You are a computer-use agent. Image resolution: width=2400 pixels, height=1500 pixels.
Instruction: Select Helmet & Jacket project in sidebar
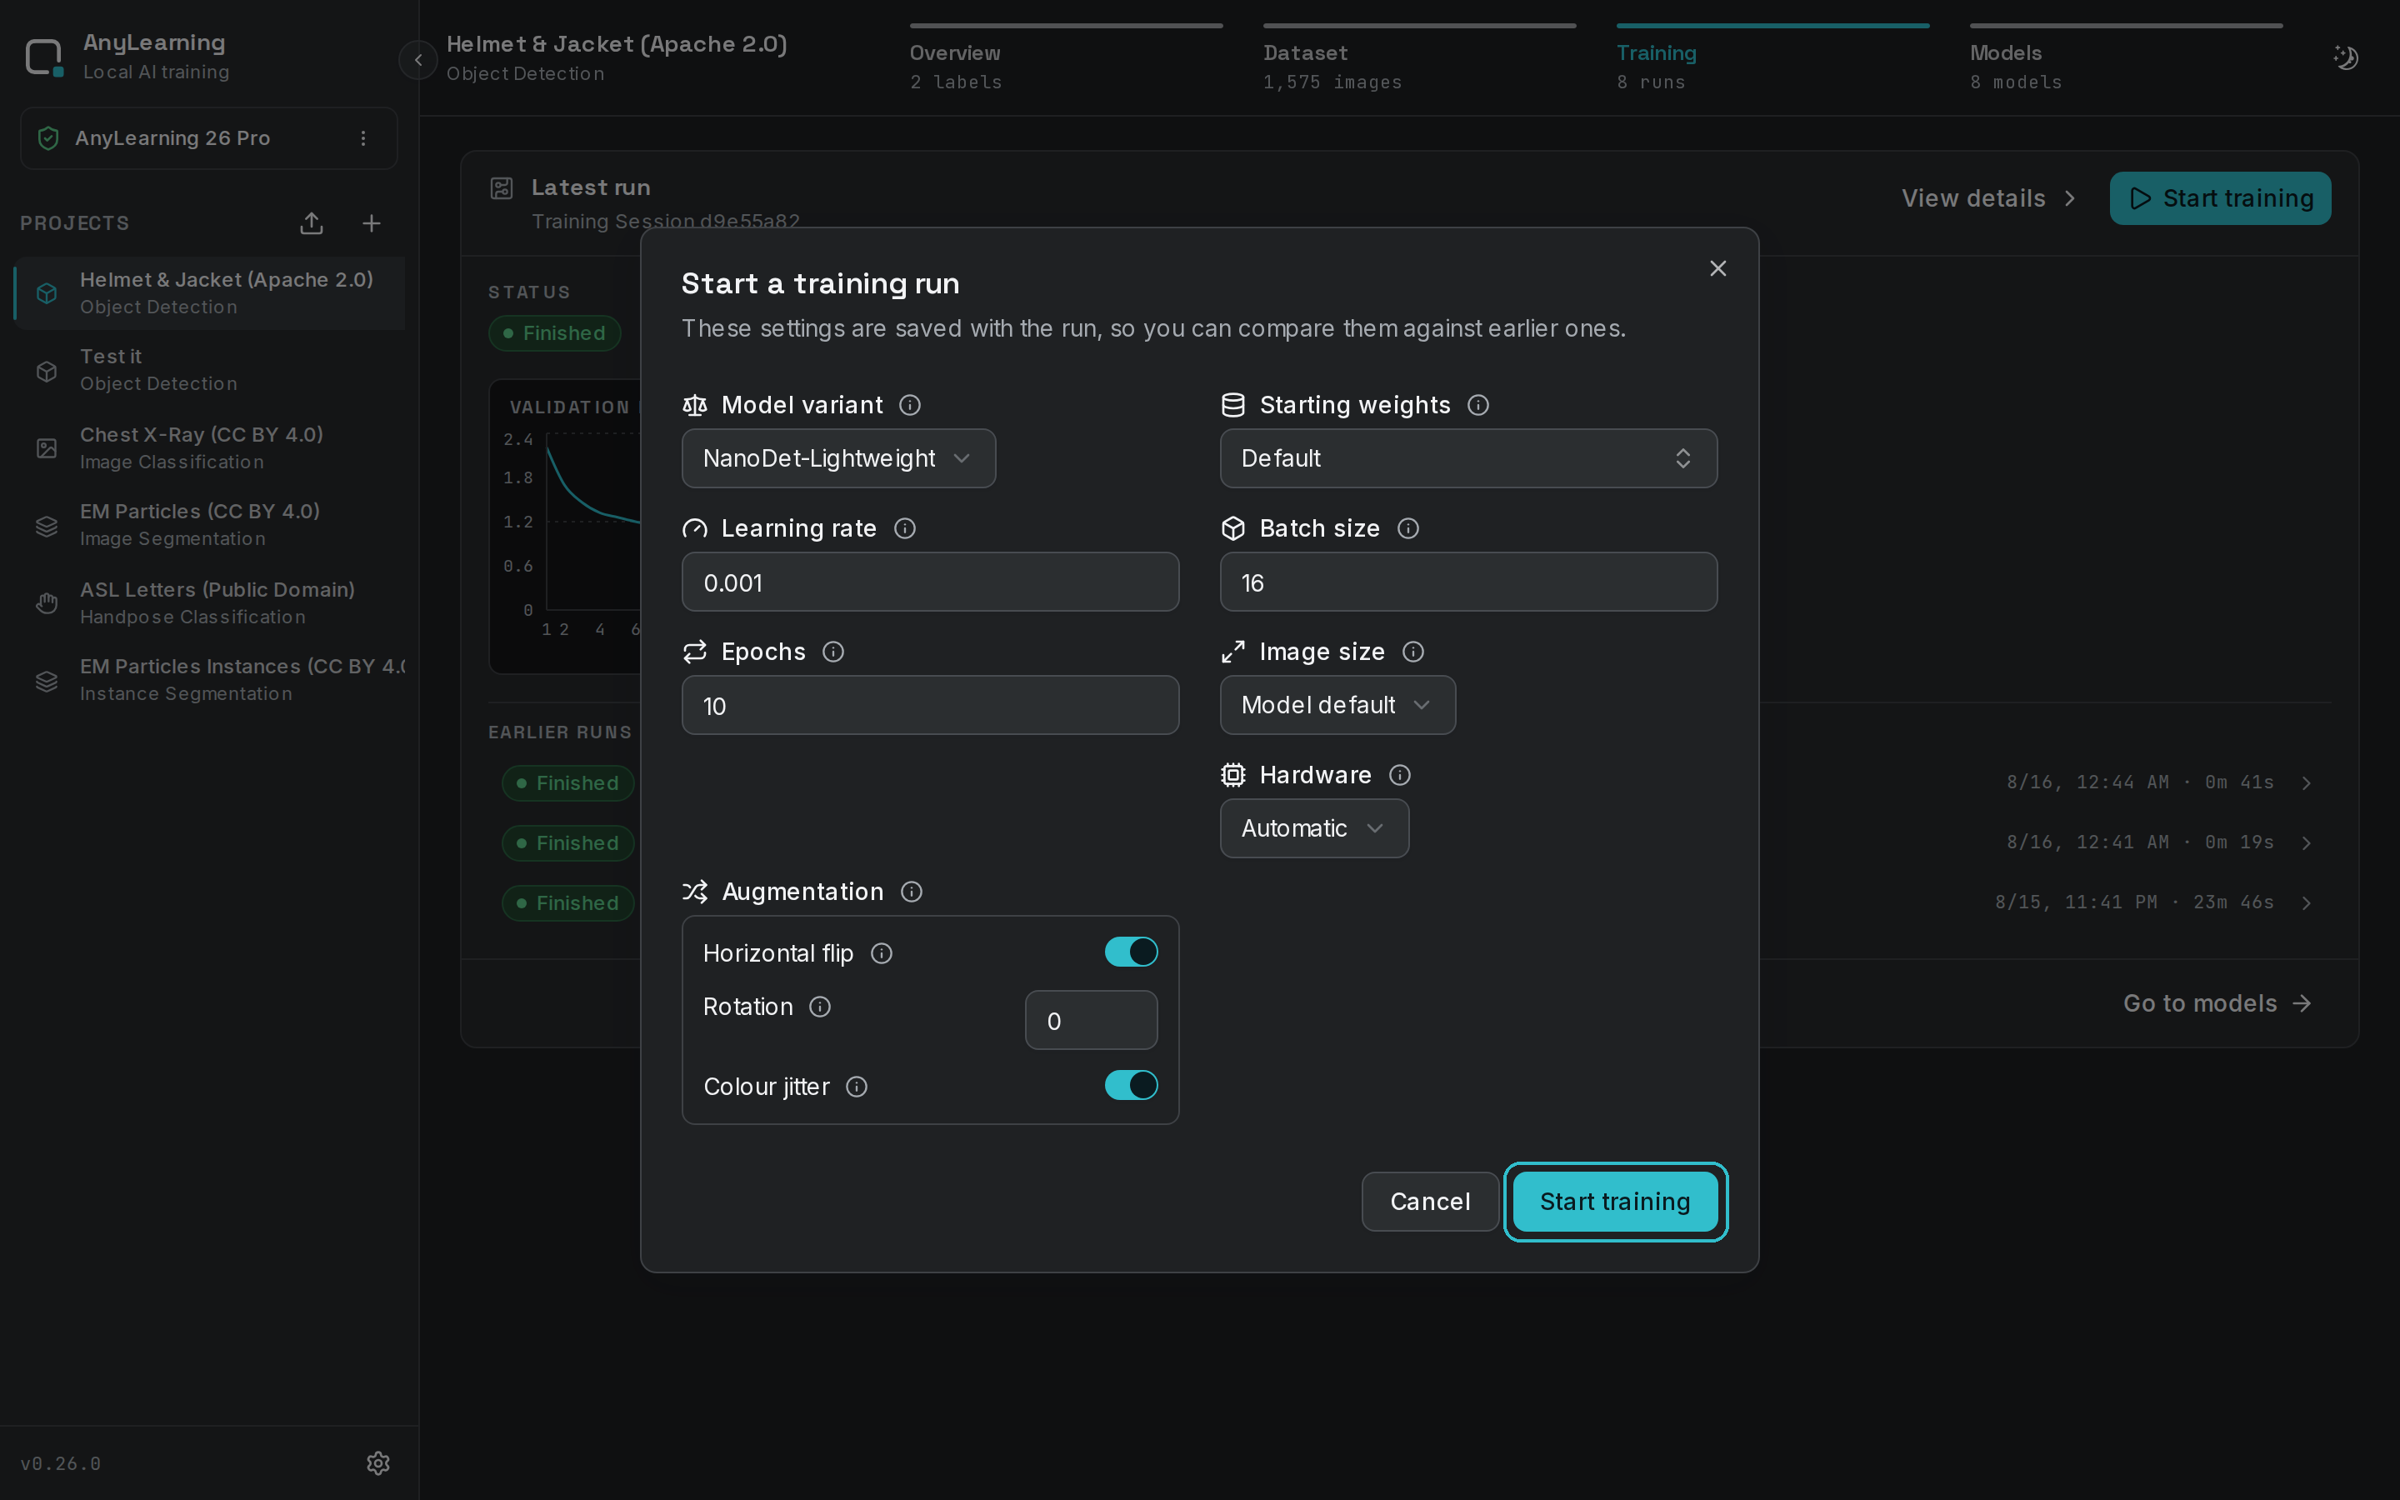coord(209,292)
